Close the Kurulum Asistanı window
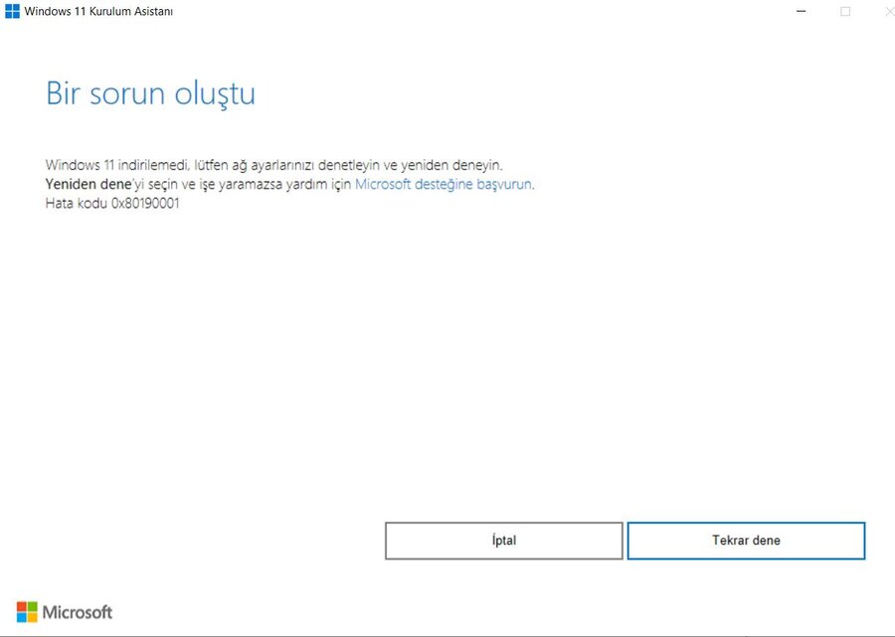 click(x=888, y=11)
